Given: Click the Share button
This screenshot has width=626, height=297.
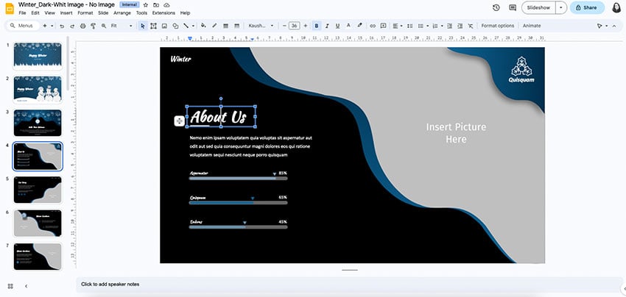Looking at the screenshot, I should (x=587, y=7).
